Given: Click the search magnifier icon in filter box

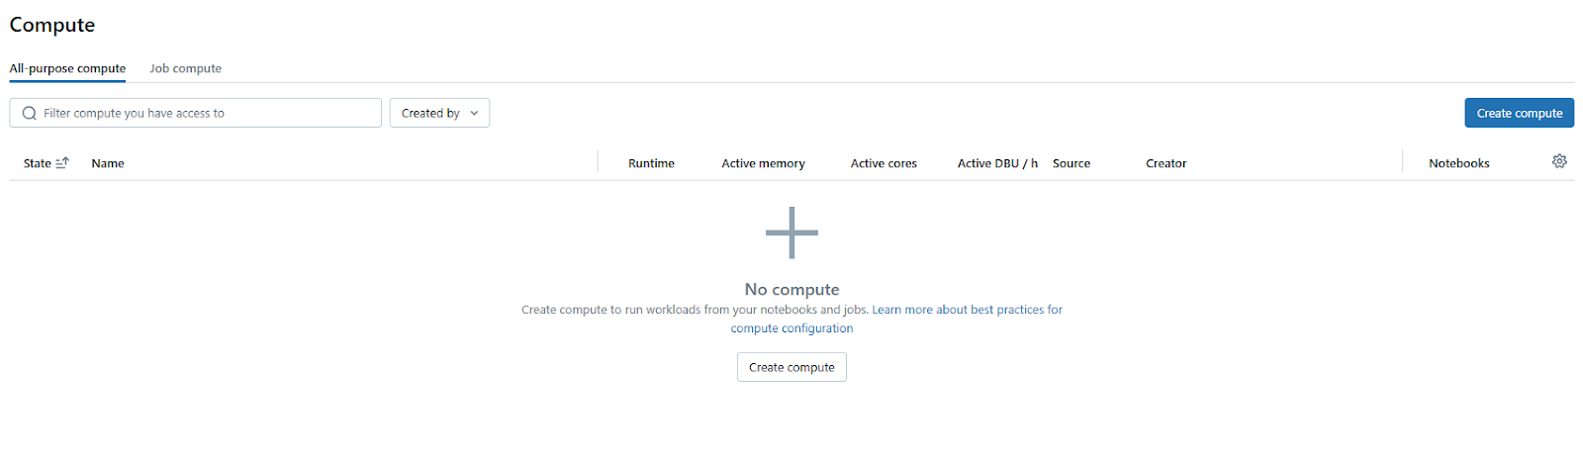Looking at the screenshot, I should [x=30, y=114].
